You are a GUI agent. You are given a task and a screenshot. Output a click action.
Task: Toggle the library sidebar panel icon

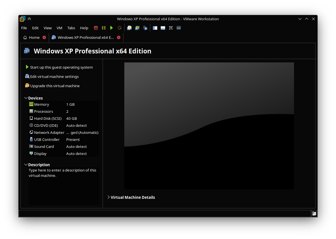155,28
